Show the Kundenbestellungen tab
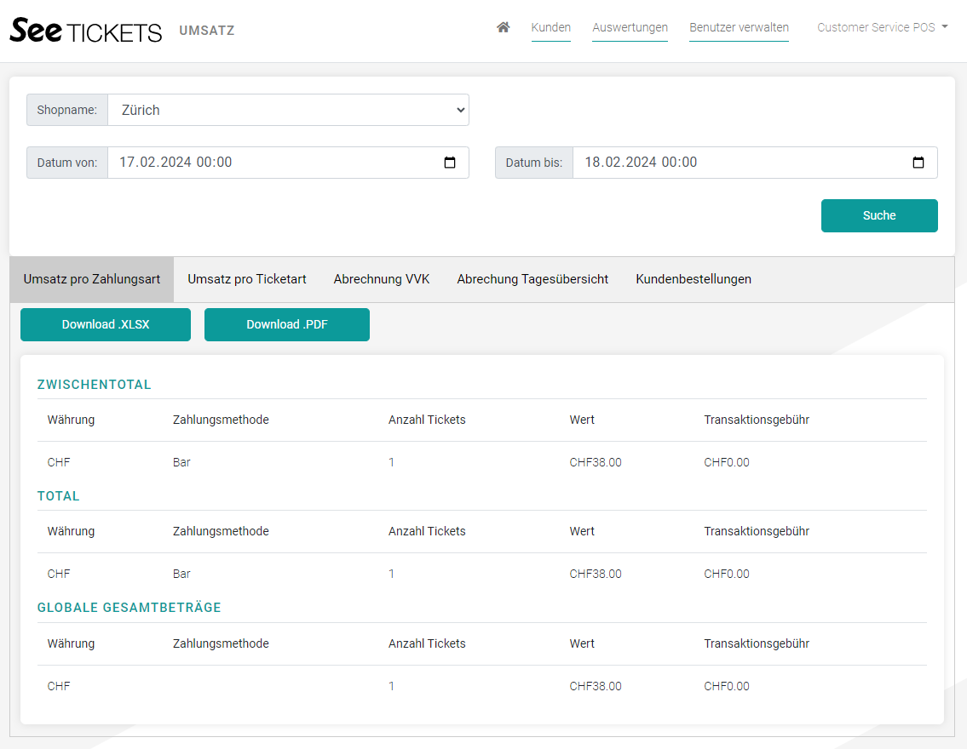Screen dimensions: 967x749 click(x=694, y=279)
